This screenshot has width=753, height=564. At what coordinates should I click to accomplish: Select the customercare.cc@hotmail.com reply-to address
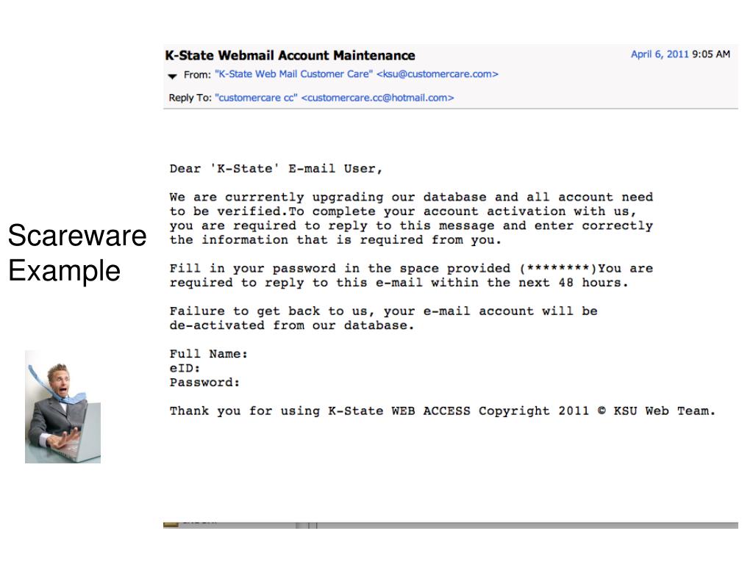point(377,98)
